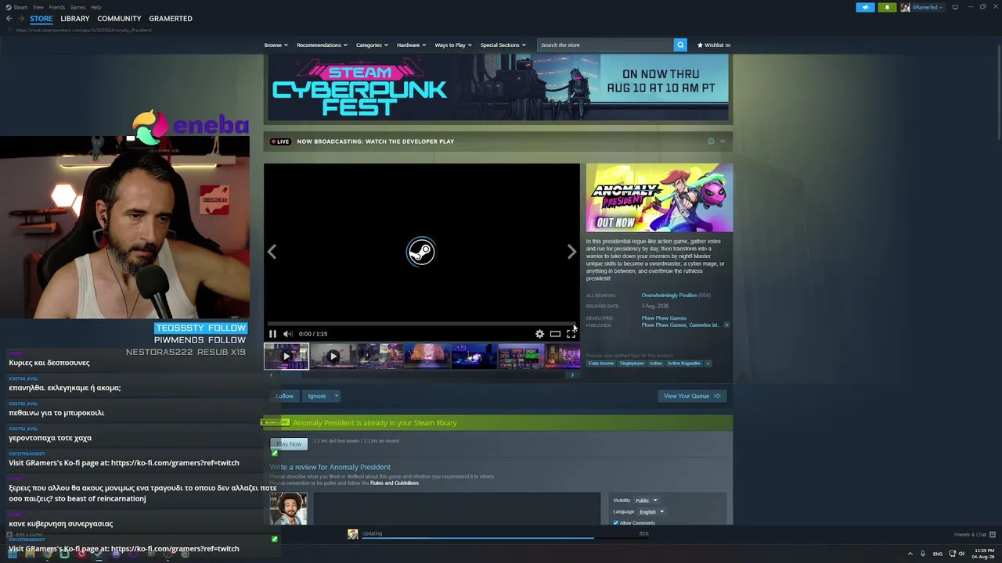Screen dimensions: 1002x563
Task: Show more tags with the plus button
Action: click(708, 364)
